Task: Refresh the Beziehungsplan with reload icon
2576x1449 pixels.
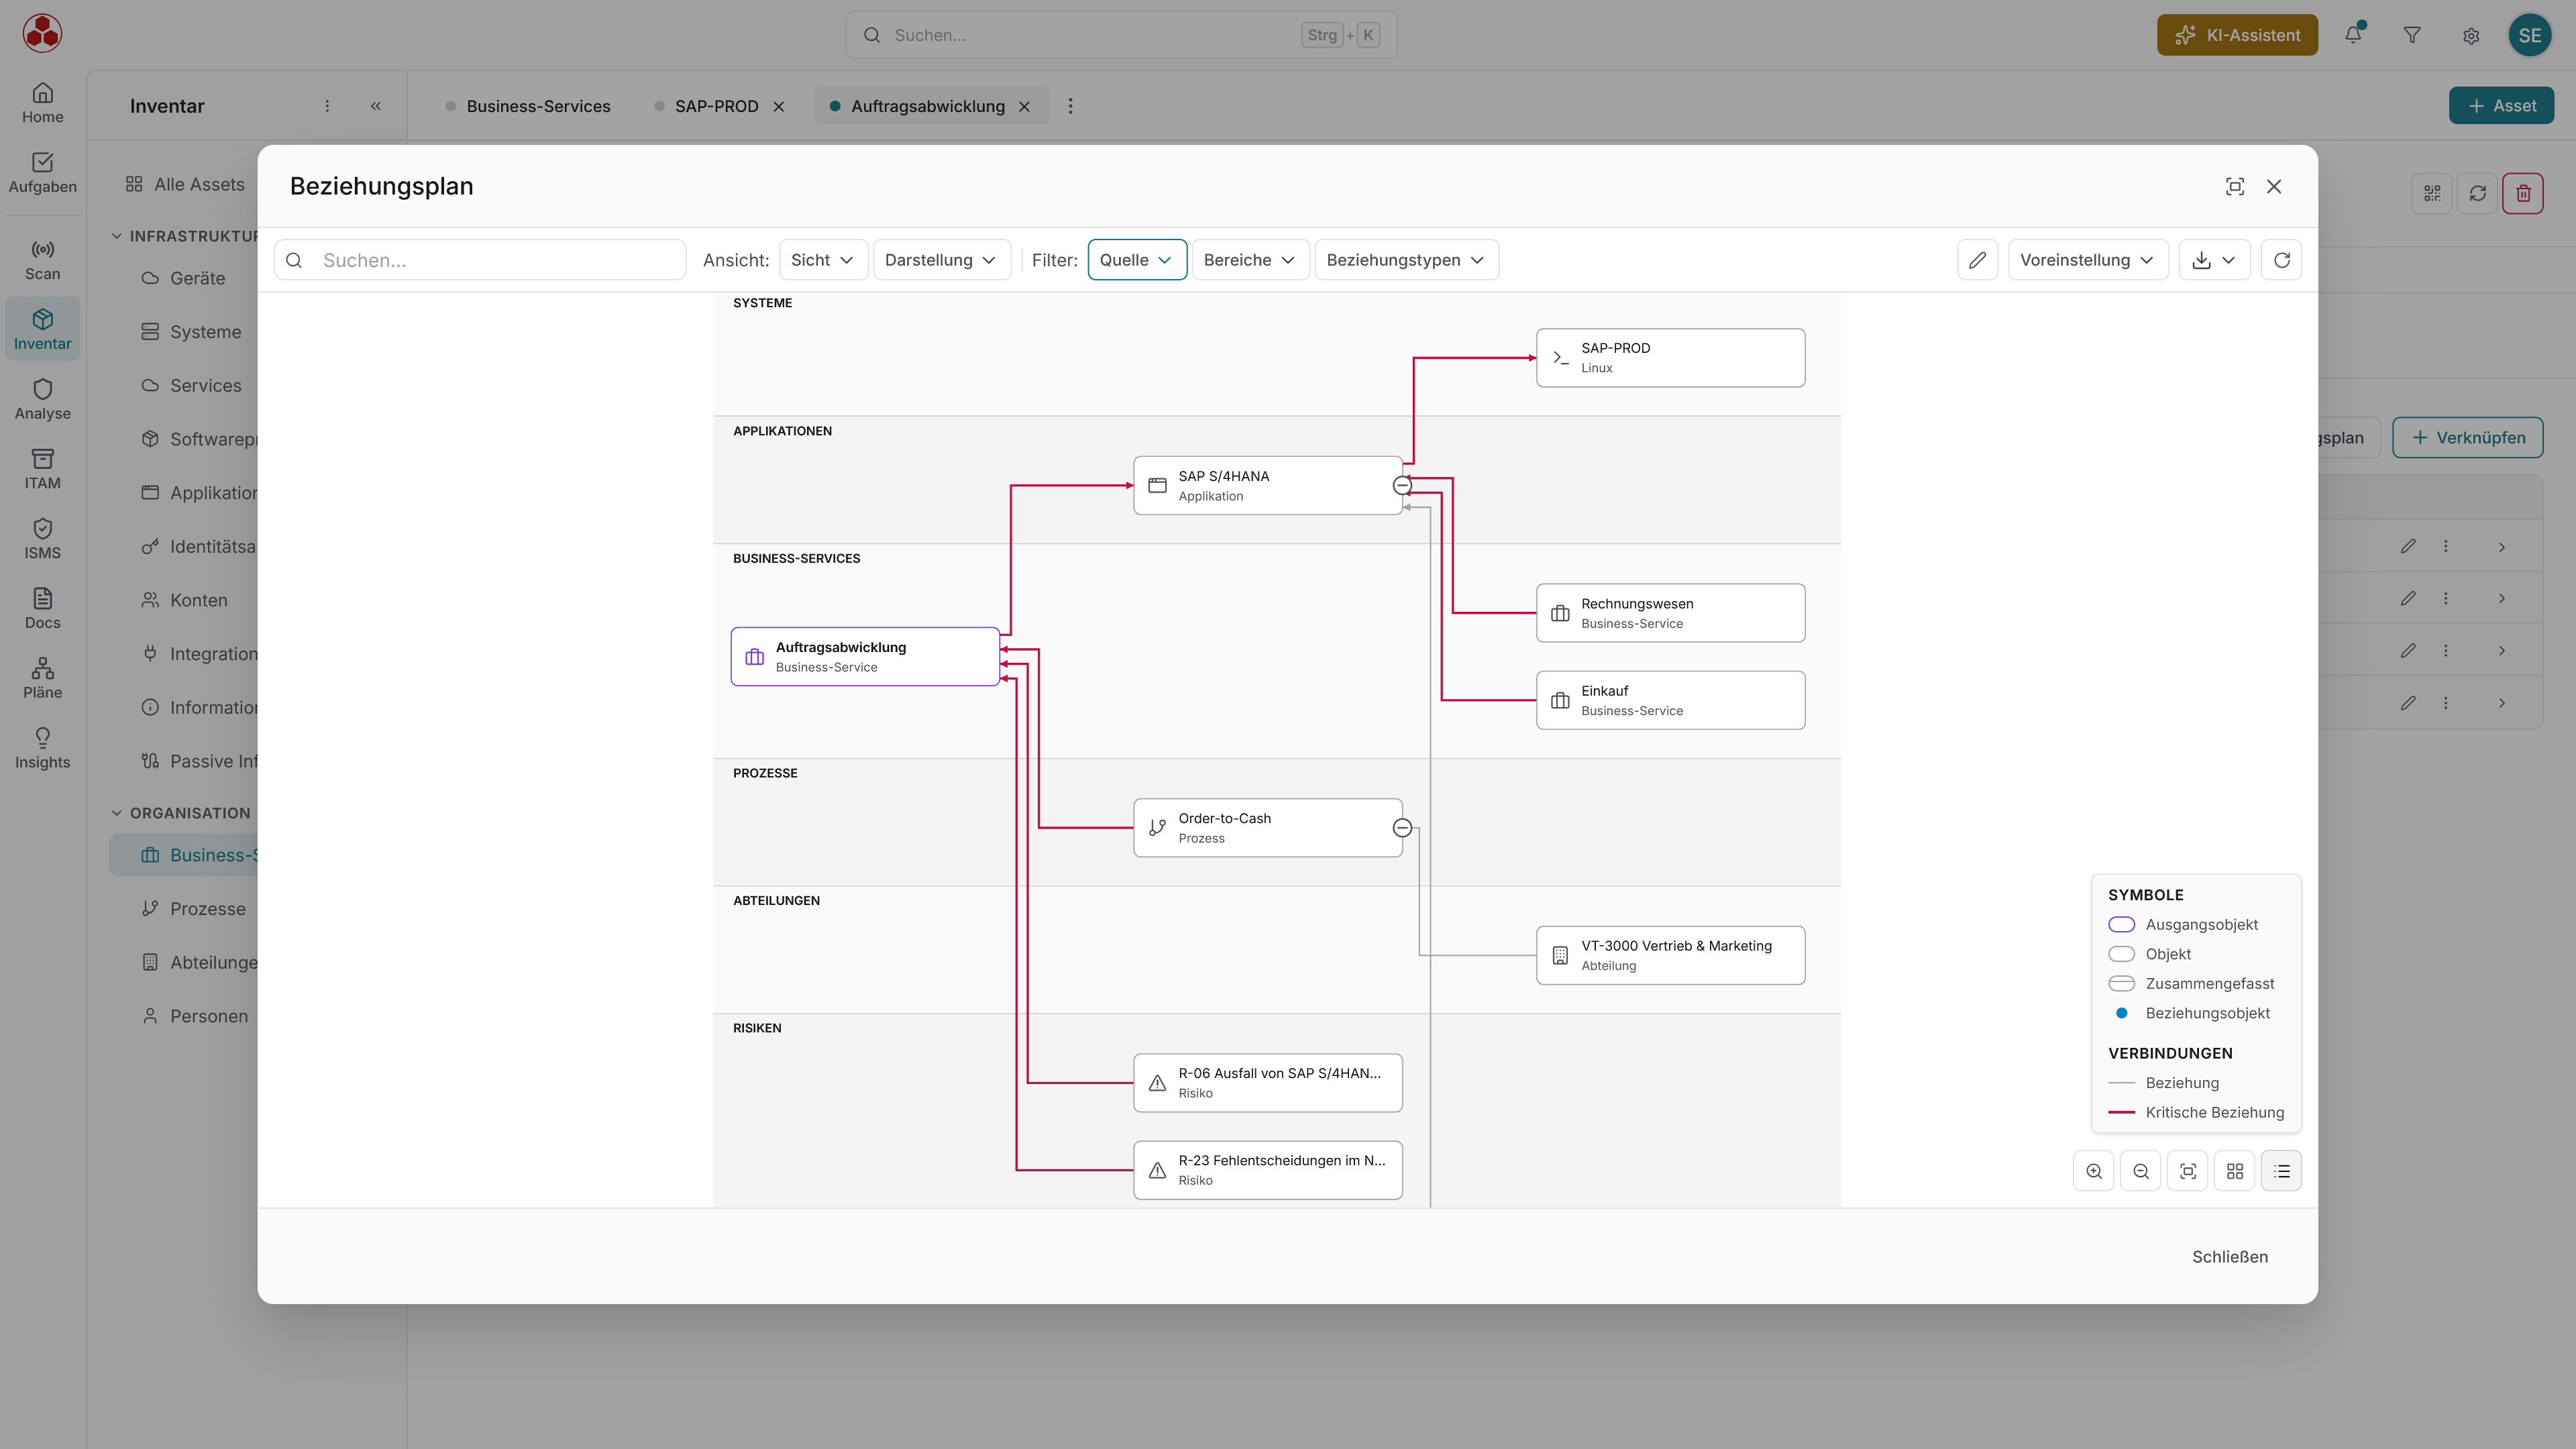Action: coord(2282,260)
